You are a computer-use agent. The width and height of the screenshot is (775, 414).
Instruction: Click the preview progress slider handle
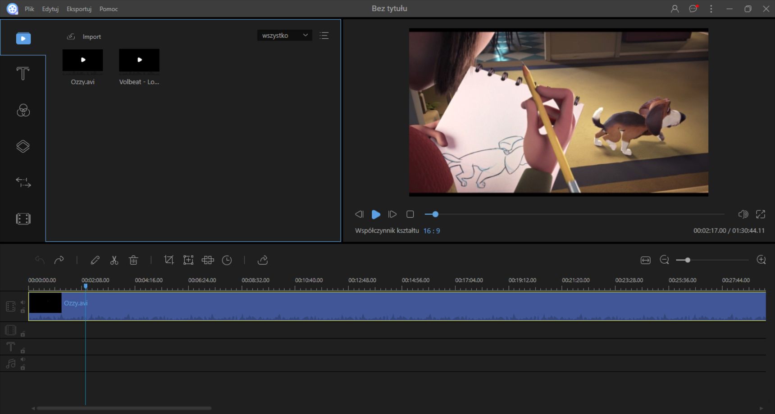coord(435,214)
